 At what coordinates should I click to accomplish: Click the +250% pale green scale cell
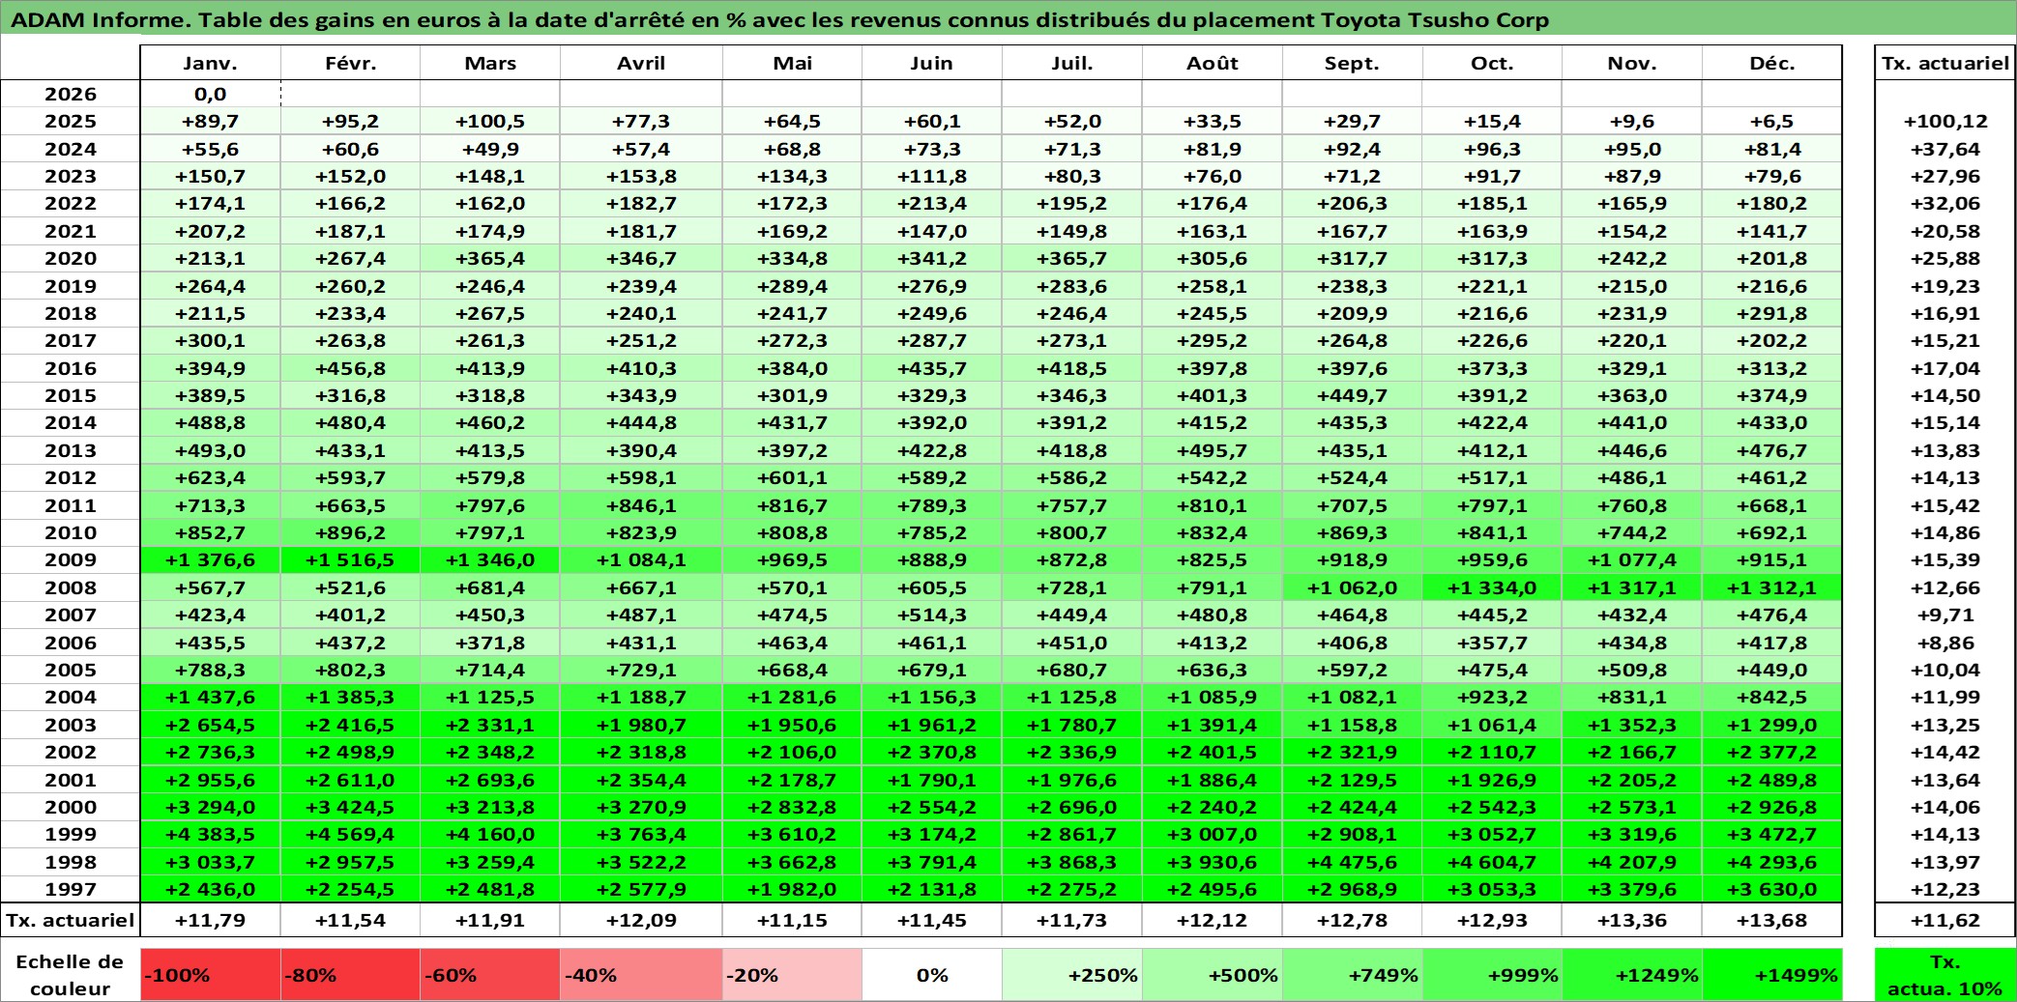point(1072,975)
